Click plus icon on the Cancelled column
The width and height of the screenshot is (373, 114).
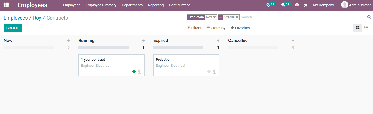pos(293,41)
